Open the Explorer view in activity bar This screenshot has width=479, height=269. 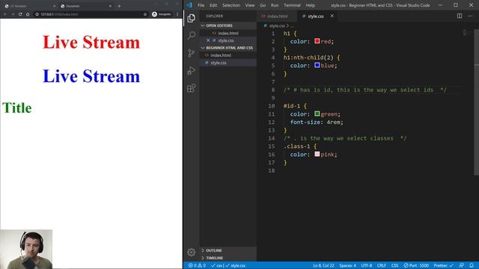[192, 18]
